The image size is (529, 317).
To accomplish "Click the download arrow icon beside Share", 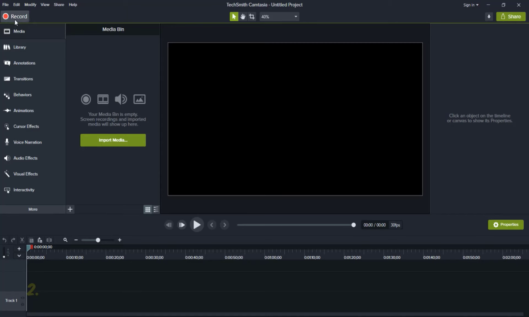I will coord(488,17).
